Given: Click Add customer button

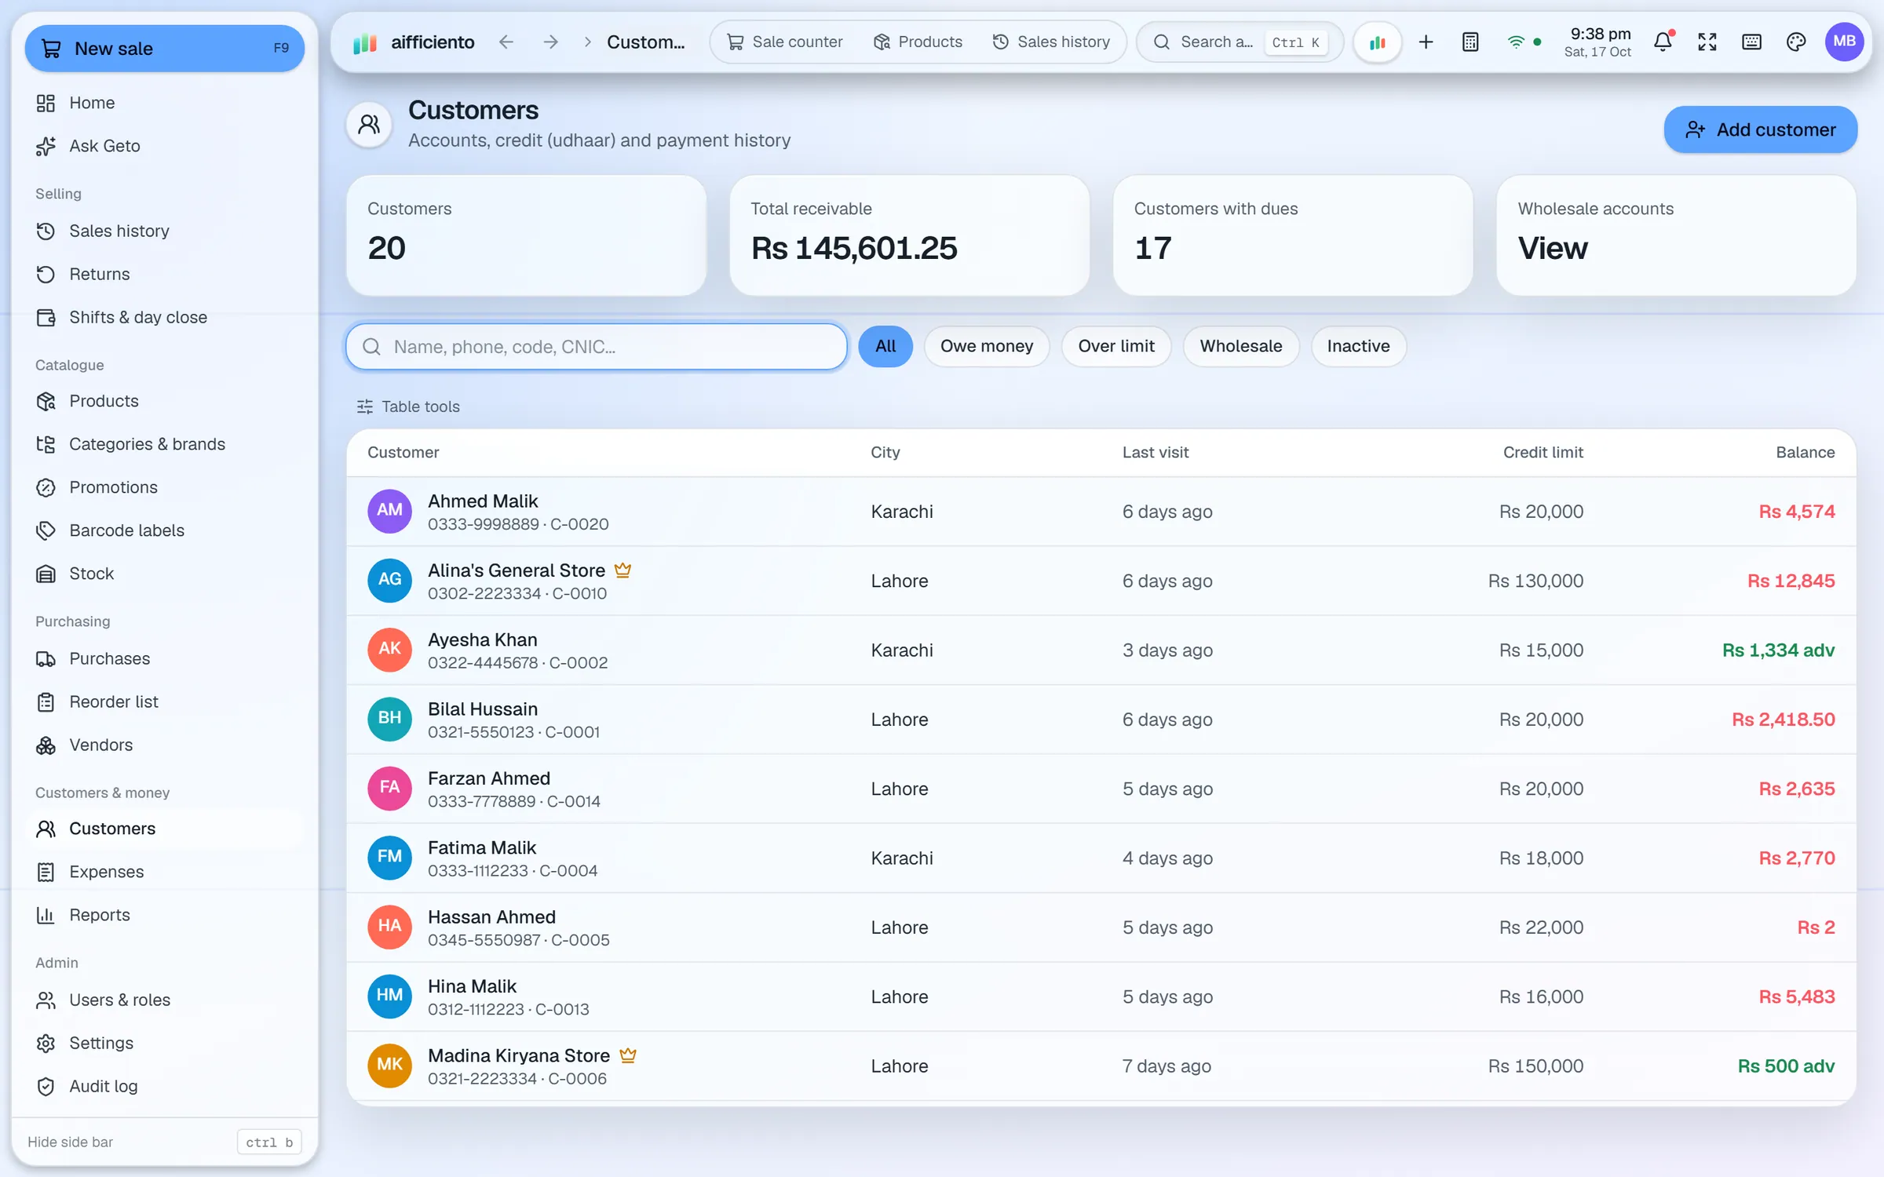Looking at the screenshot, I should pyautogui.click(x=1760, y=129).
